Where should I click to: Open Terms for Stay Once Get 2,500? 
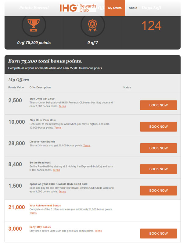[x=62, y=106]
